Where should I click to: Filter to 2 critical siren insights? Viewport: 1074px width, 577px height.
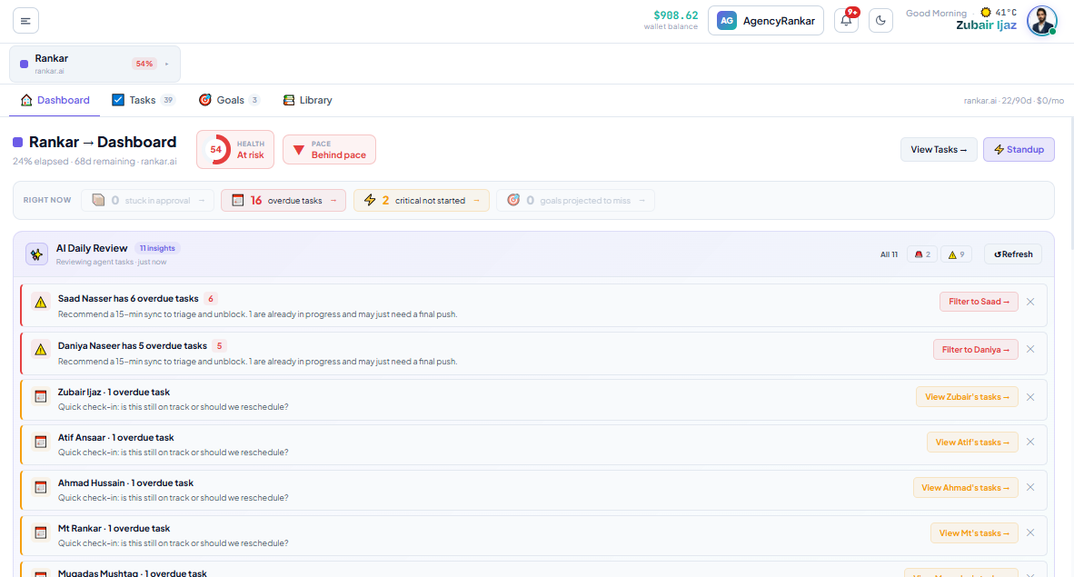tap(922, 254)
